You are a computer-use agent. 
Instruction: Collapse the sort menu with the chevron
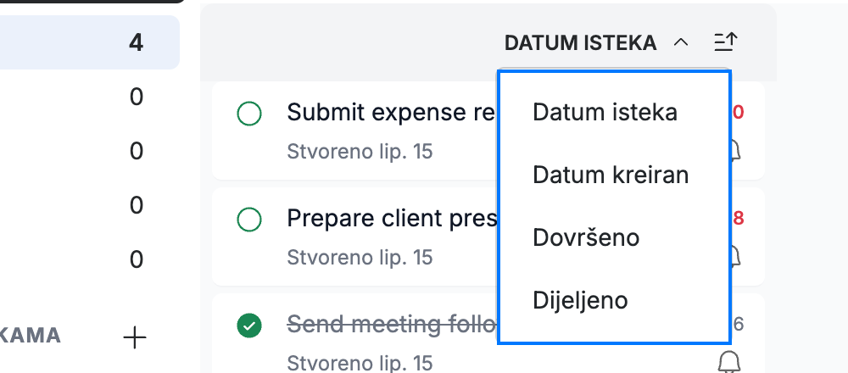682,42
